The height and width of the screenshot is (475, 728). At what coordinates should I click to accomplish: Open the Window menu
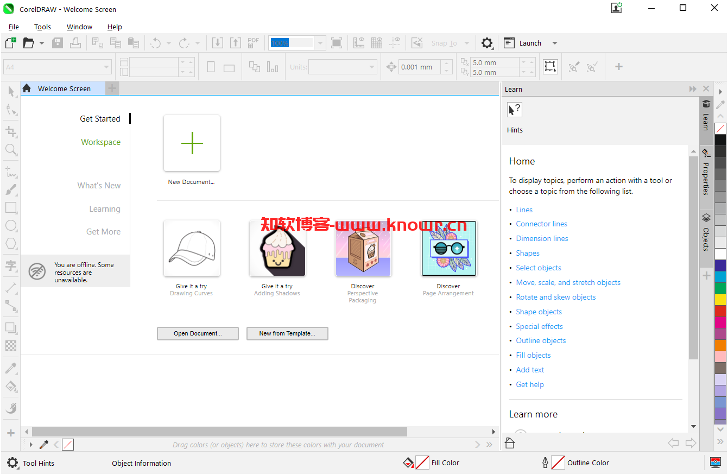[x=79, y=27]
